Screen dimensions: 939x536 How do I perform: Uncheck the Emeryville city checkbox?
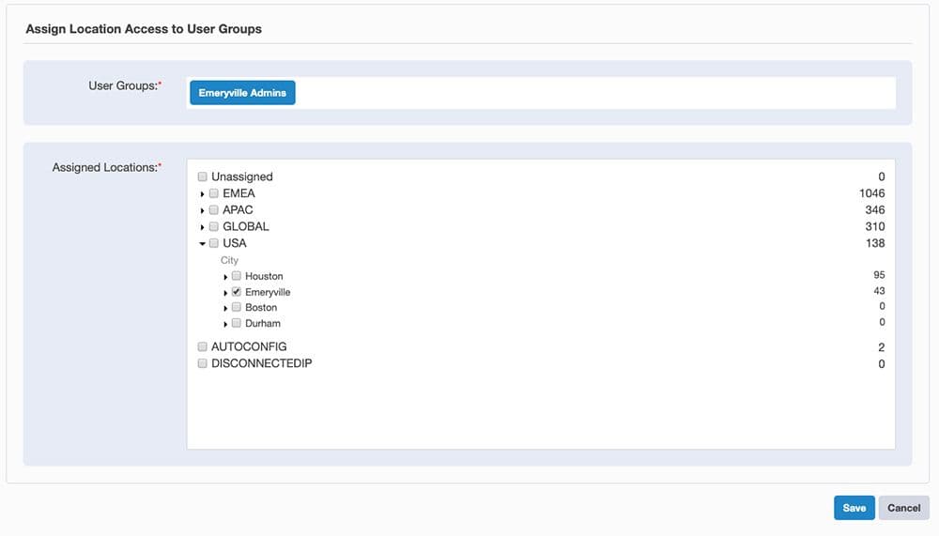click(x=237, y=292)
